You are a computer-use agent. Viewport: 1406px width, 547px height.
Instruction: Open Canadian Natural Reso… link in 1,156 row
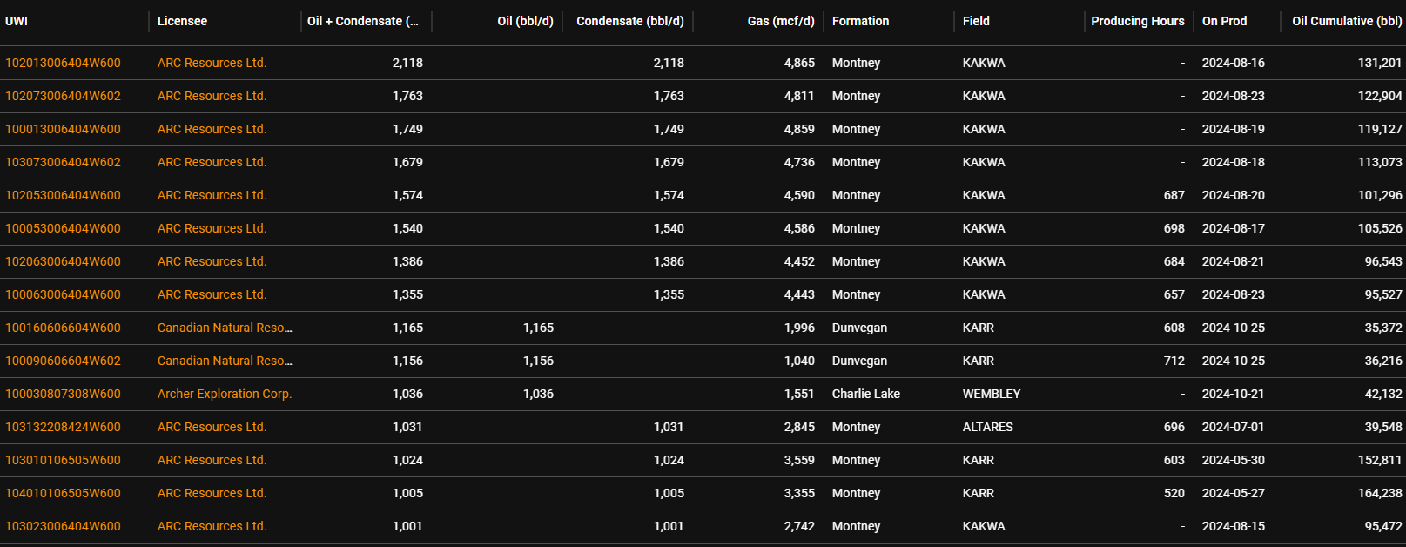[x=225, y=361]
